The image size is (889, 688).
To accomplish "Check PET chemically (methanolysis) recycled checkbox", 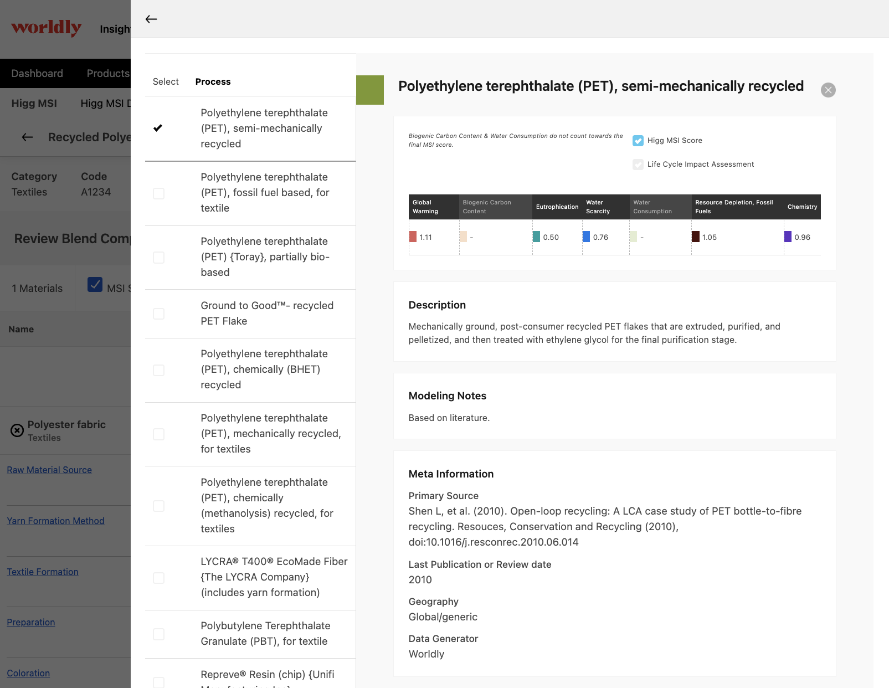I will point(158,506).
